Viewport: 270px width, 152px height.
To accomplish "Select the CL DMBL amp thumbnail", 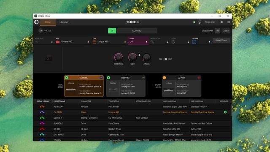I will click(x=71, y=90).
